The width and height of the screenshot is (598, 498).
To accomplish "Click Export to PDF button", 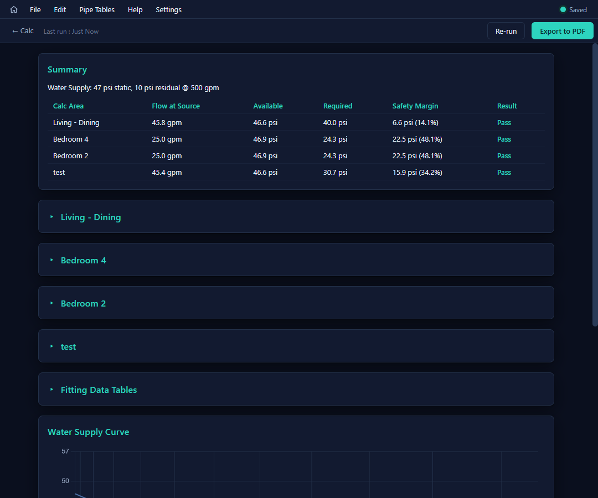I will pyautogui.click(x=562, y=31).
